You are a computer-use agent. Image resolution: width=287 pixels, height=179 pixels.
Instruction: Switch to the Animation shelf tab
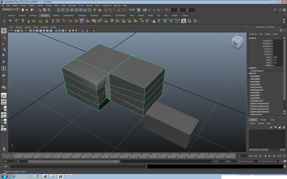[82, 16]
